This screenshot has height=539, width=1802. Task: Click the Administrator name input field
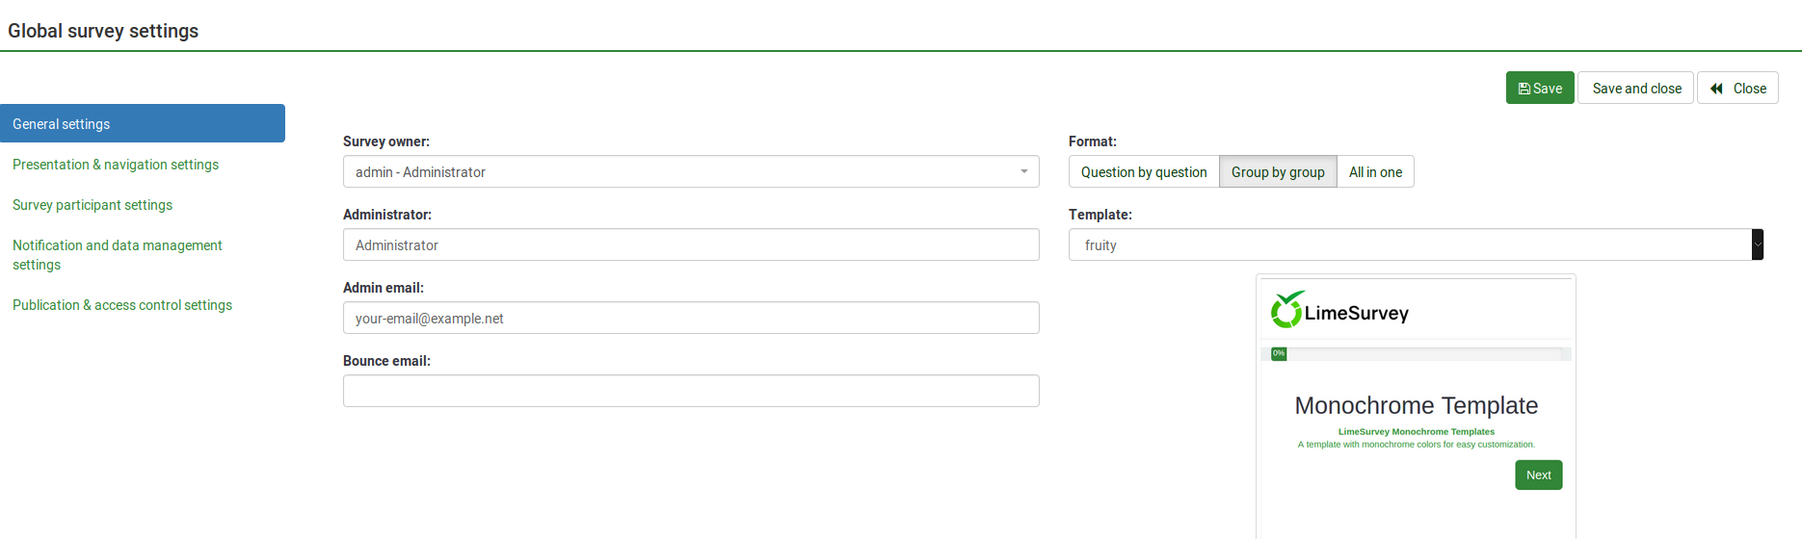tap(690, 245)
